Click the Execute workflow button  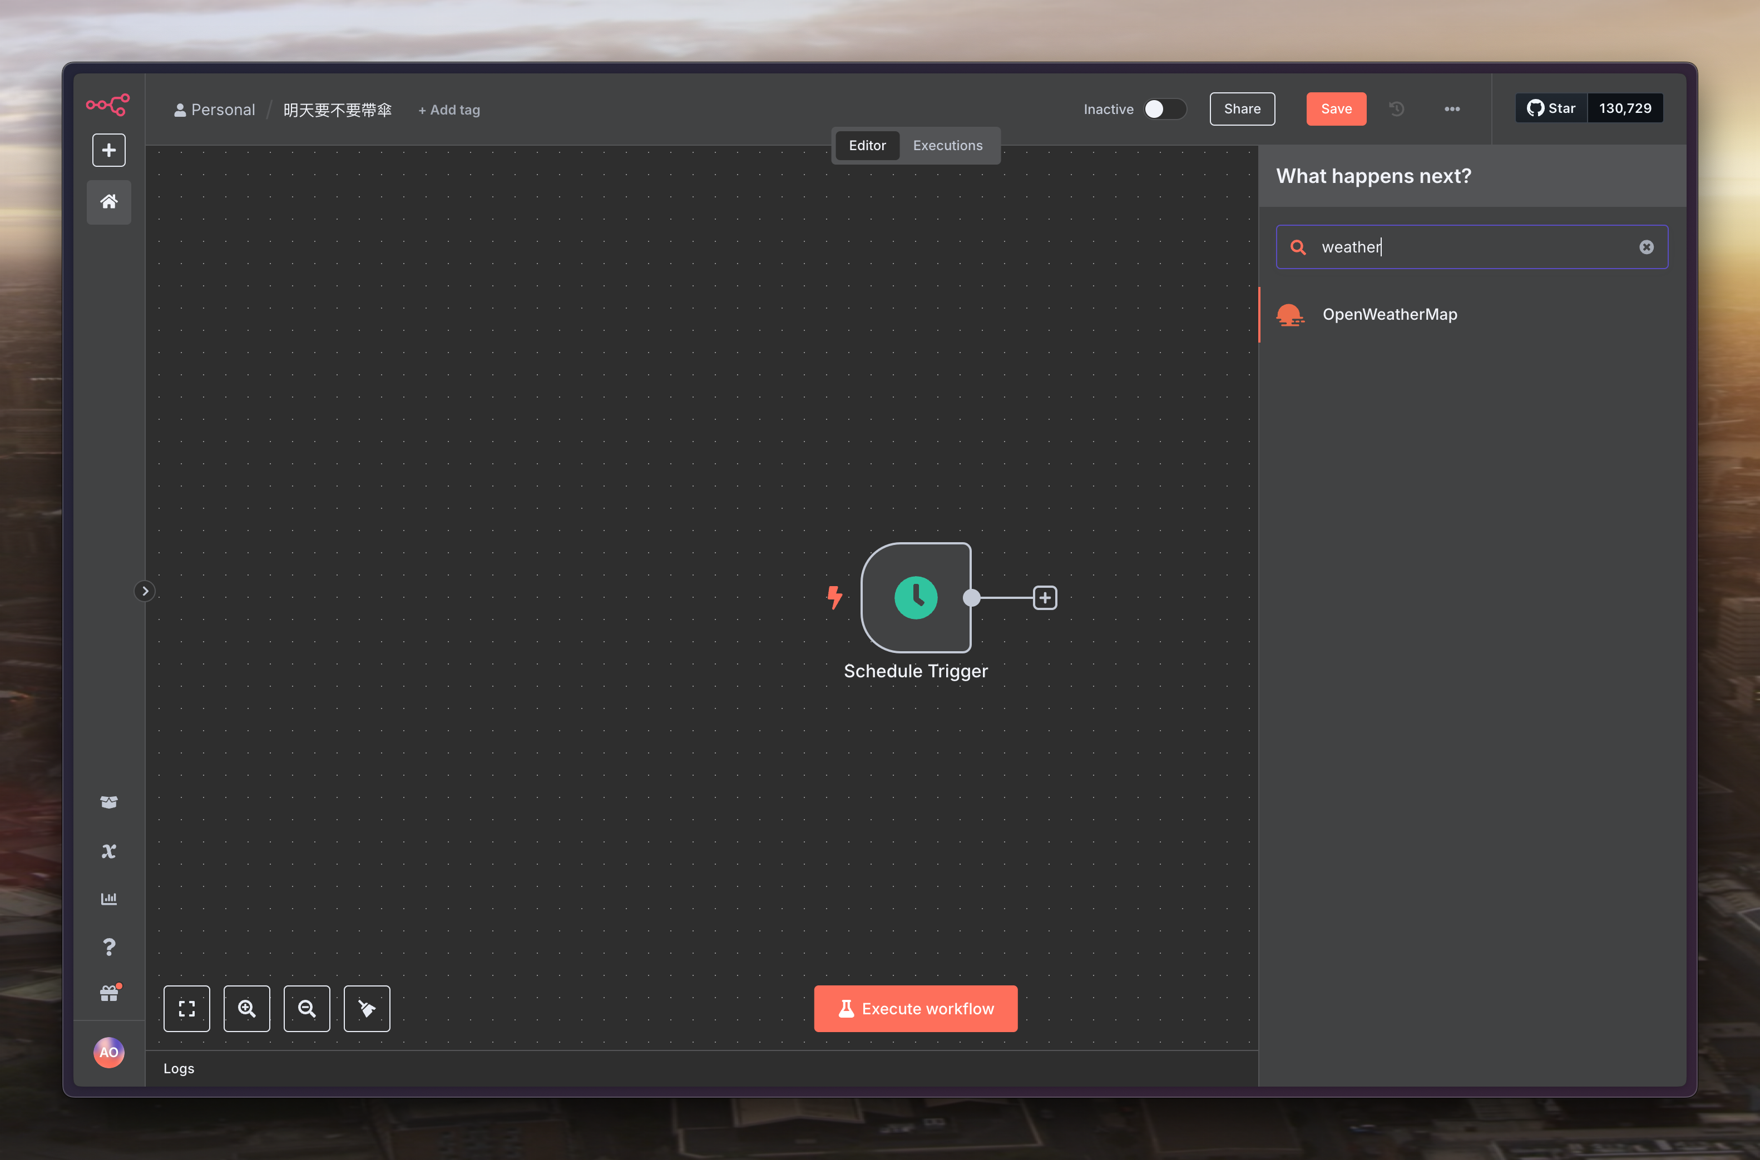pos(915,1008)
